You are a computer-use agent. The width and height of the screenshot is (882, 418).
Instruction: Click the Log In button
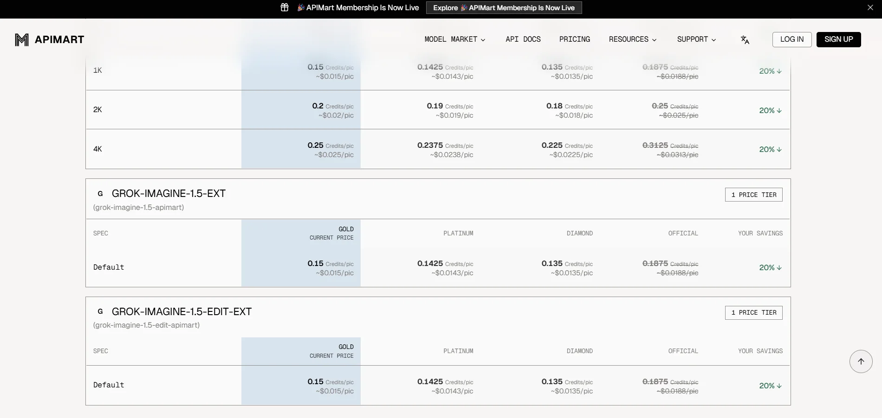tap(792, 39)
